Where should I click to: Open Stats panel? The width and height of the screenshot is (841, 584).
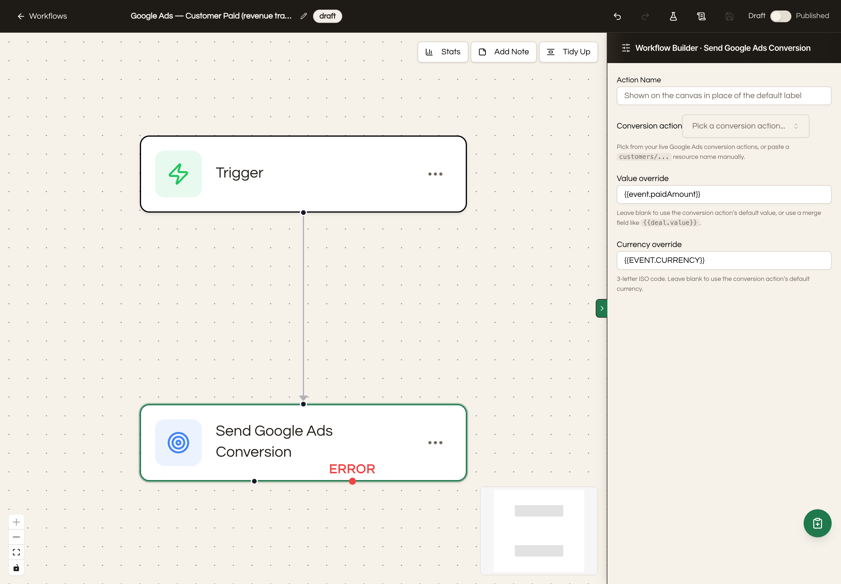point(443,52)
